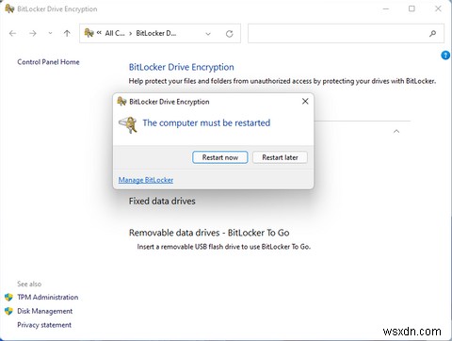The image size is (452, 341).
Task: Click the window title bar BitLocker icon
Action: [x=9, y=8]
